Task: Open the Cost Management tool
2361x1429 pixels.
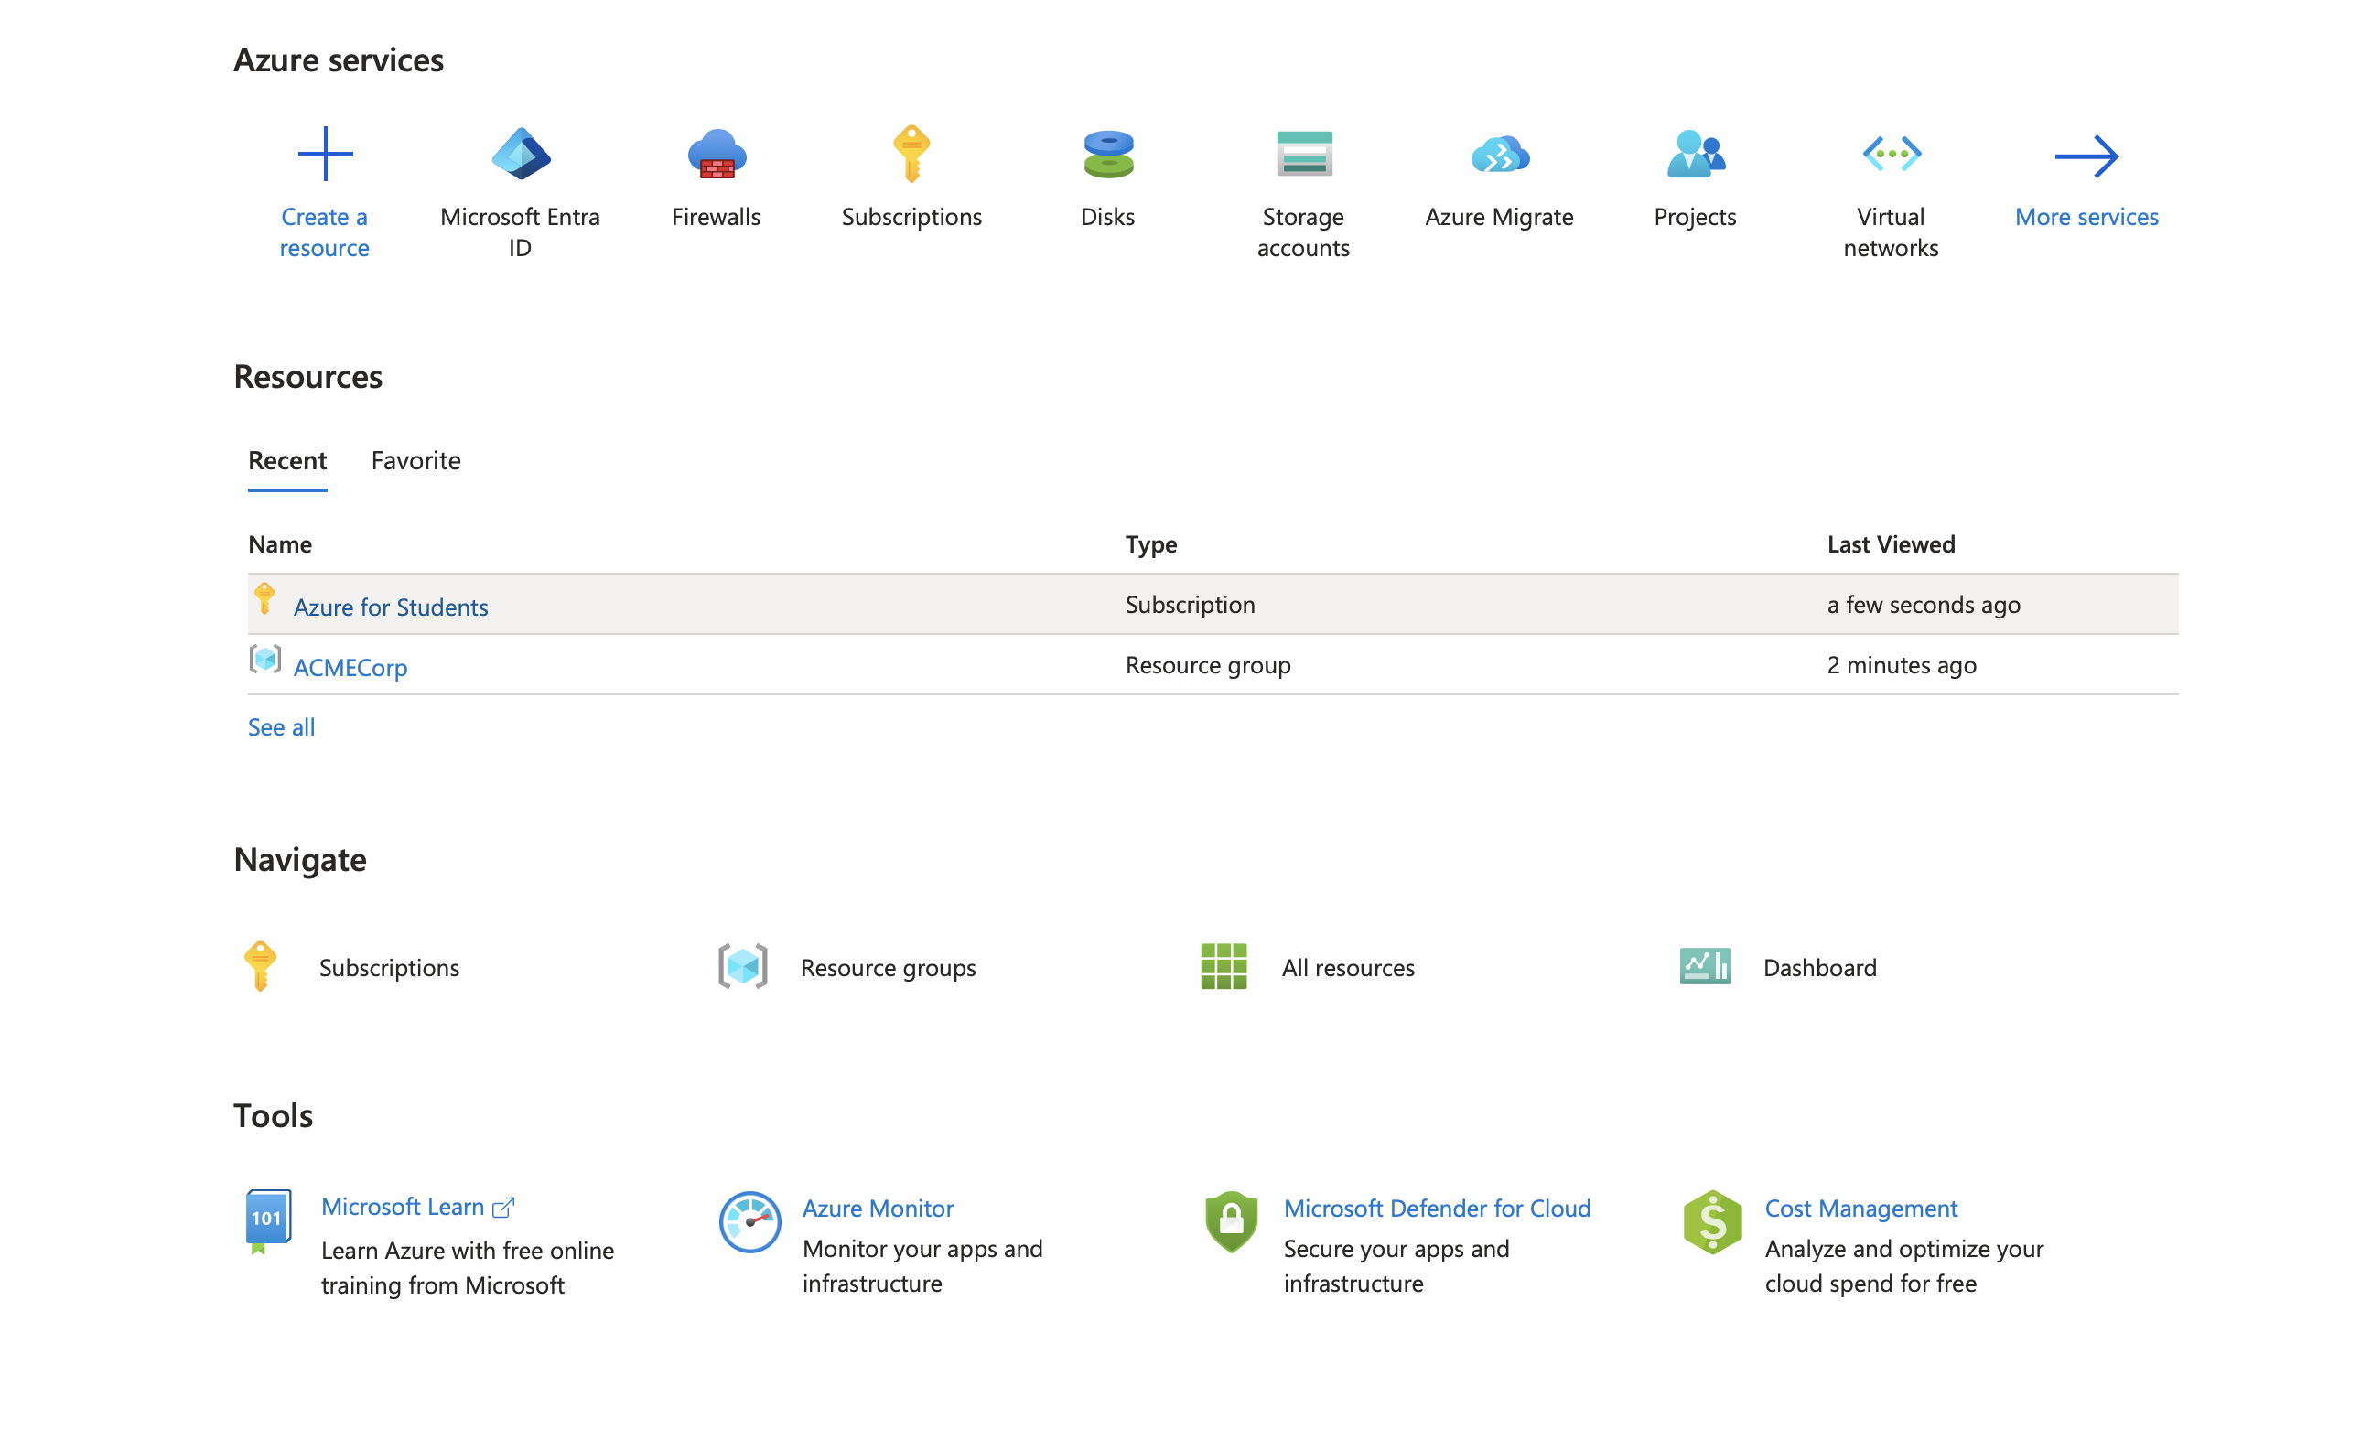Action: point(1860,1209)
